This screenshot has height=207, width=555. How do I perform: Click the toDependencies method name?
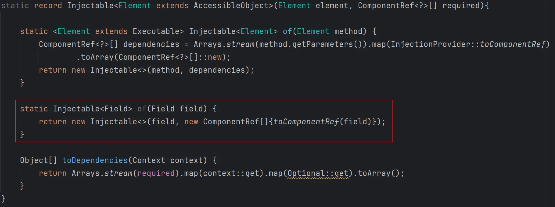point(95,160)
